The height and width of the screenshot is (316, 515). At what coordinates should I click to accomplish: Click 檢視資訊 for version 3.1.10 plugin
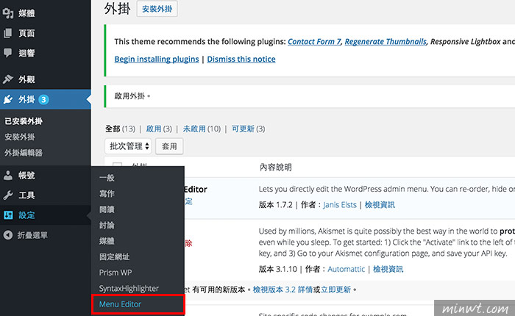[388, 269]
